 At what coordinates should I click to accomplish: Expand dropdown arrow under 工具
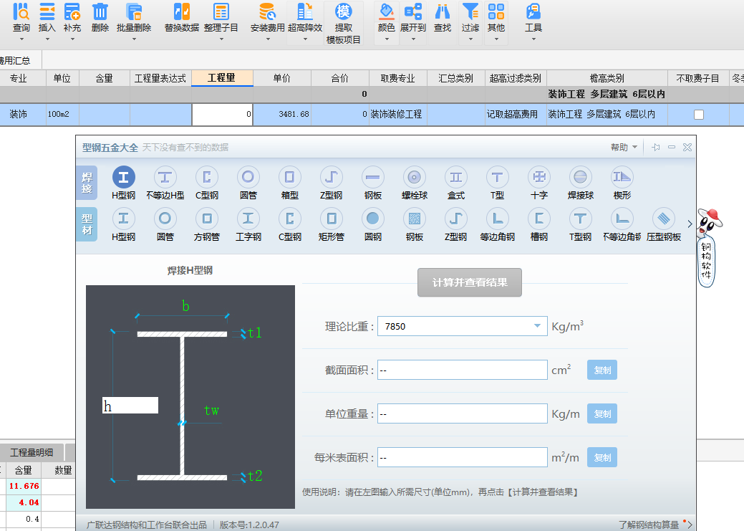(533, 39)
